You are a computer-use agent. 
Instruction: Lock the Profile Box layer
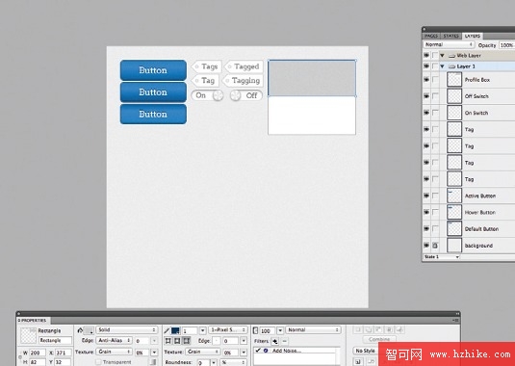coord(435,80)
